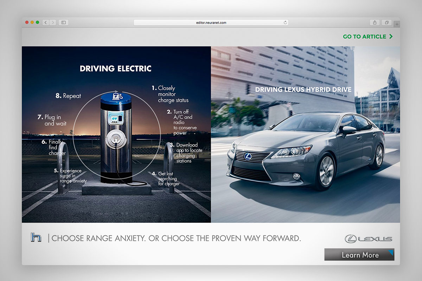
Task: Click step 2 'Turn off A/C and radio'
Action: 182,122
